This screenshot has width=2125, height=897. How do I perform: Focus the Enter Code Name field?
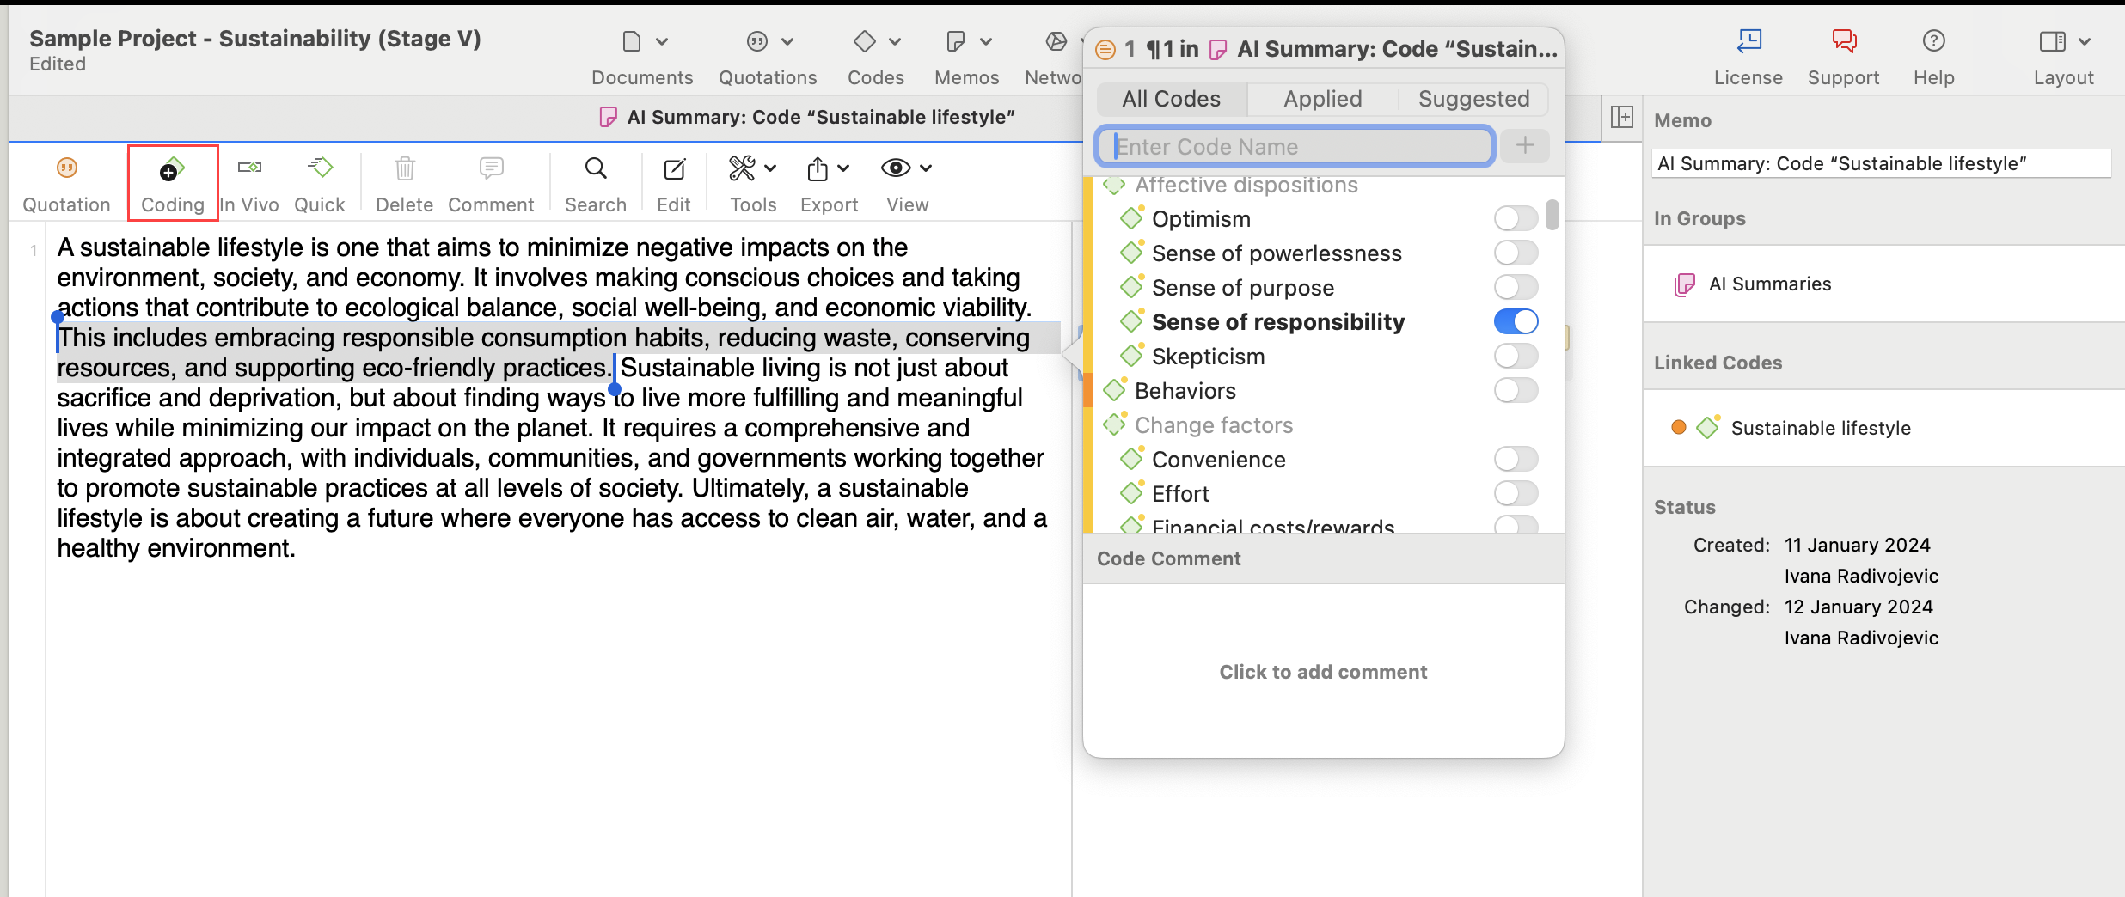tap(1295, 147)
